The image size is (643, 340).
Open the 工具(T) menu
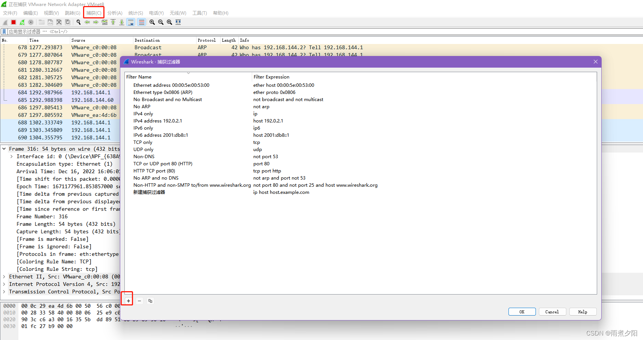(200, 13)
